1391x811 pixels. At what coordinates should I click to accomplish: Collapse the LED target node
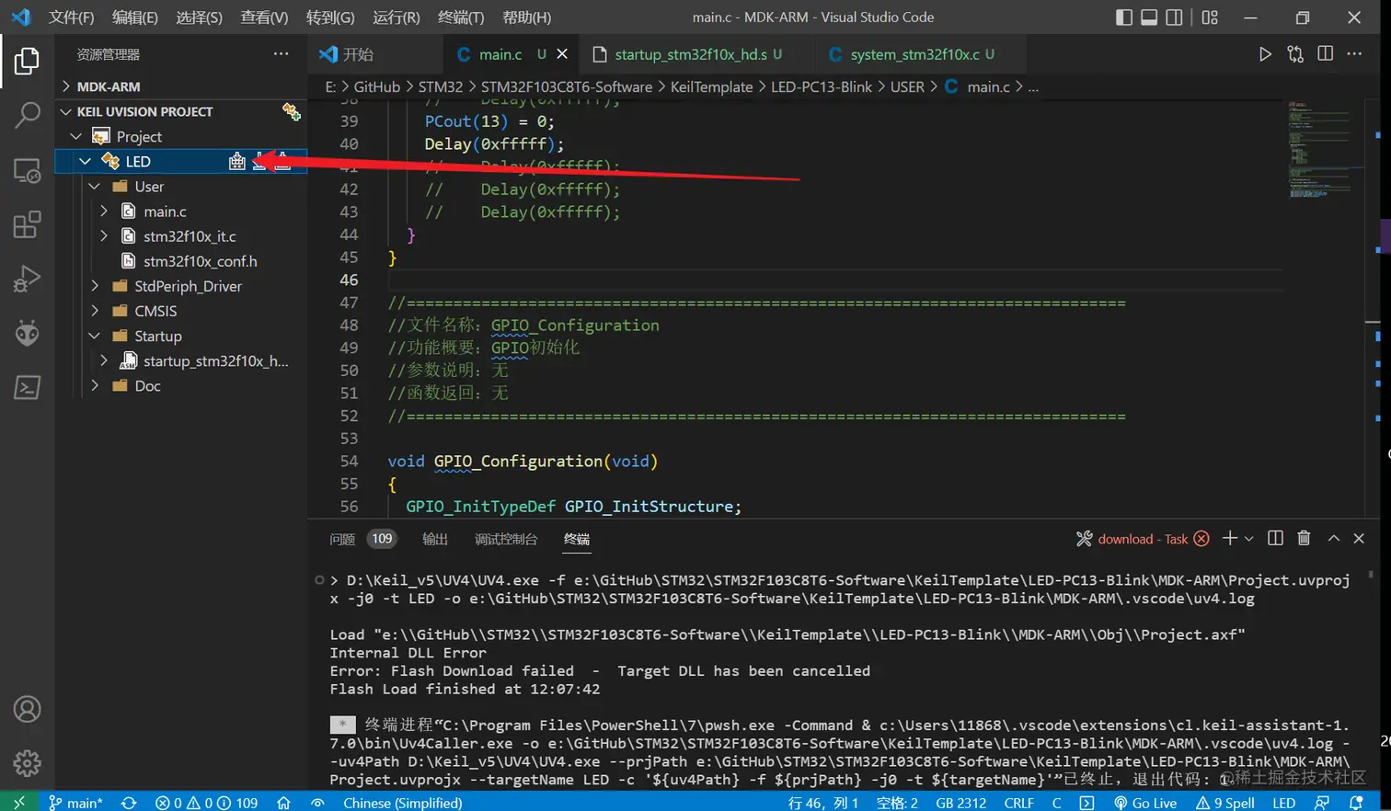86,161
